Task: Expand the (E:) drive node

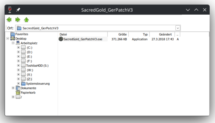Action: (x=18, y=56)
